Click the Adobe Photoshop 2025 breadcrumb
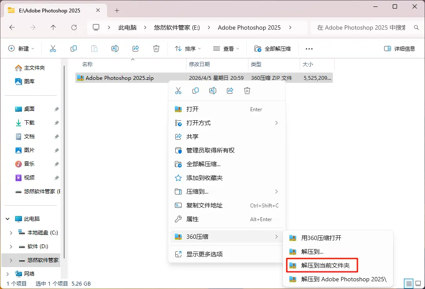The width and height of the screenshot is (425, 289). [249, 27]
